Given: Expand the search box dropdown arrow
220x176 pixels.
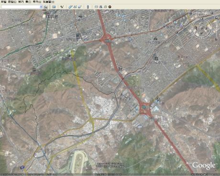Looking at the screenshot, I should (x=41, y=7).
